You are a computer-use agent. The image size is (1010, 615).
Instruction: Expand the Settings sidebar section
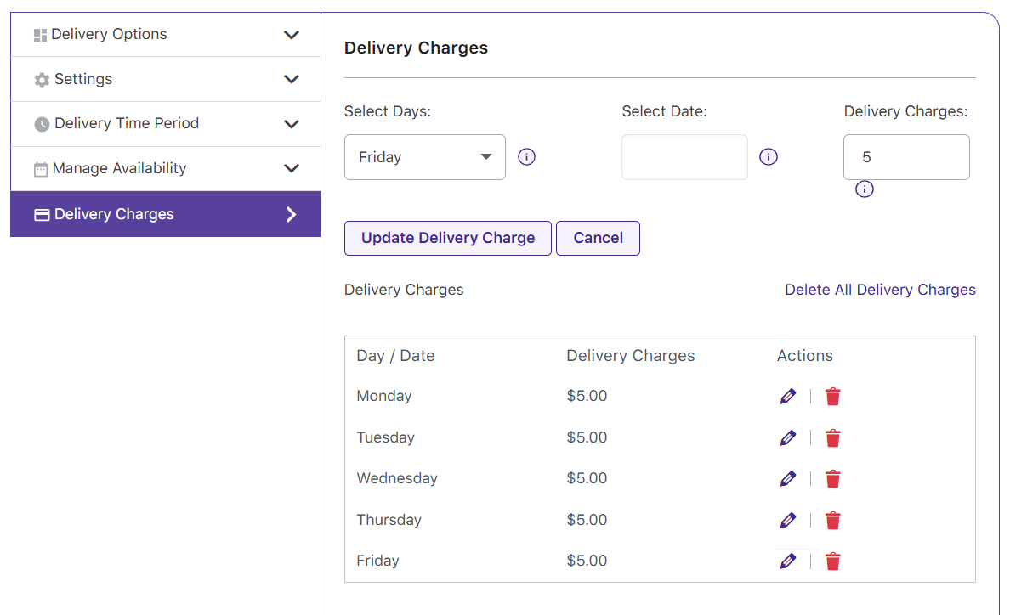[x=292, y=79]
